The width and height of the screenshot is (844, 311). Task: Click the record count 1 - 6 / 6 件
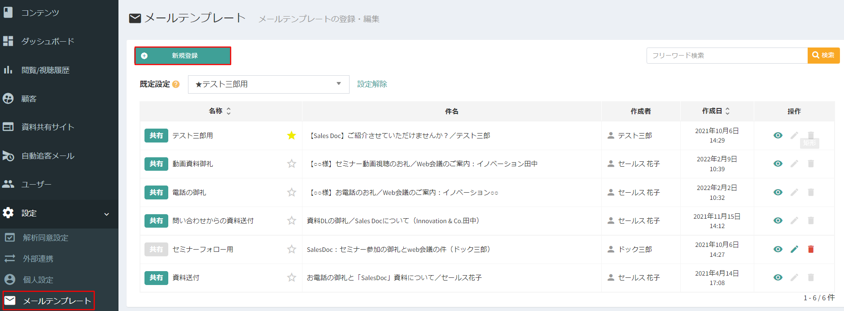coord(819,298)
